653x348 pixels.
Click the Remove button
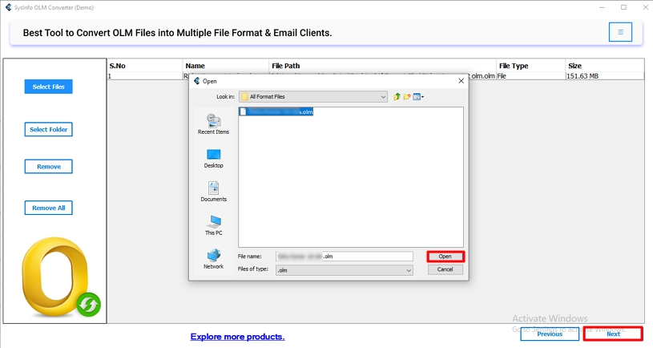[48, 166]
